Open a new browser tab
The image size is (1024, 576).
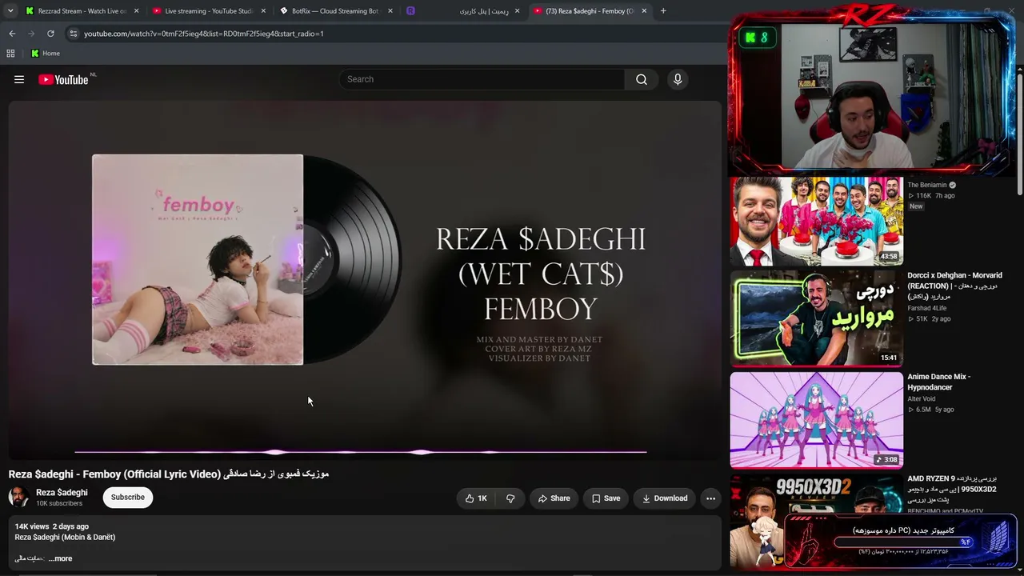click(x=663, y=11)
